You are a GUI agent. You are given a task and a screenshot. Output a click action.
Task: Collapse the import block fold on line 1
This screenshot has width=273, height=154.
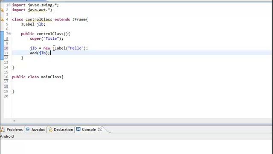tap(10, 5)
